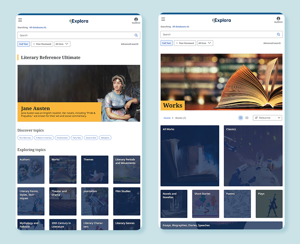
Task: Select the Frankenstein topic chip
Action: pos(62,137)
